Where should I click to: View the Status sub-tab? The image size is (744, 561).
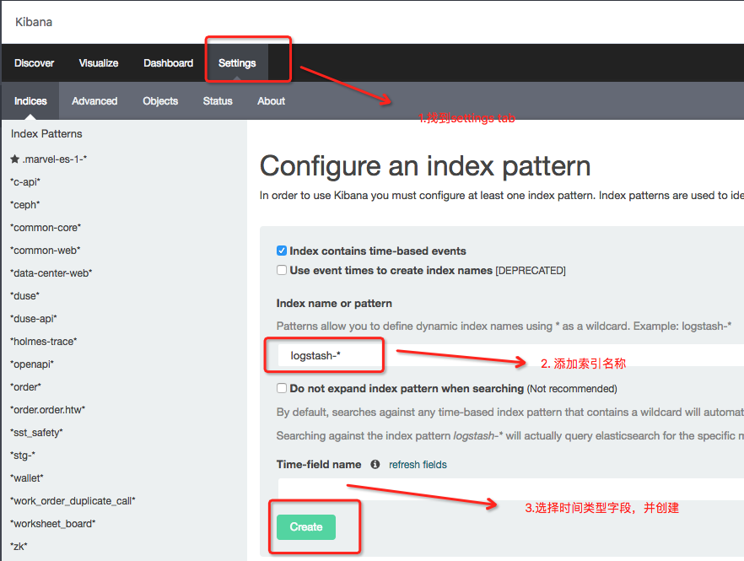[218, 101]
